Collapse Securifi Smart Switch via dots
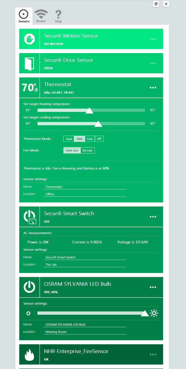 153,217
